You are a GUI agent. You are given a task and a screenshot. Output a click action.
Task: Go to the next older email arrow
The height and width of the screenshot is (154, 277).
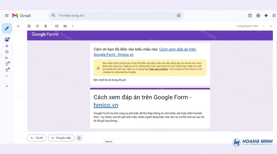pyautogui.click(x=271, y=26)
